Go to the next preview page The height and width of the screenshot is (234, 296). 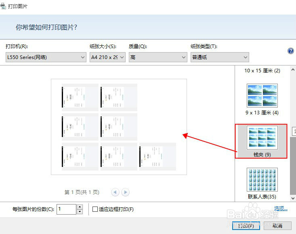point(125,192)
